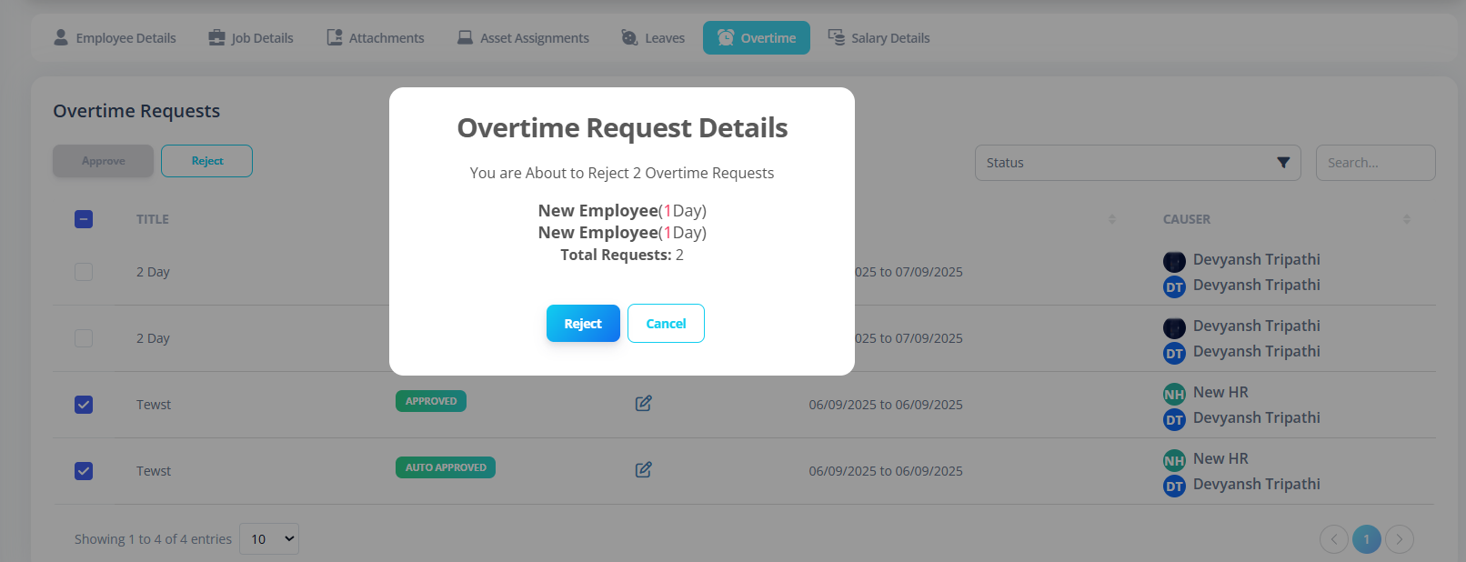Click the greyed Approve button above the table
Screen dimensions: 1466x562
pos(104,161)
